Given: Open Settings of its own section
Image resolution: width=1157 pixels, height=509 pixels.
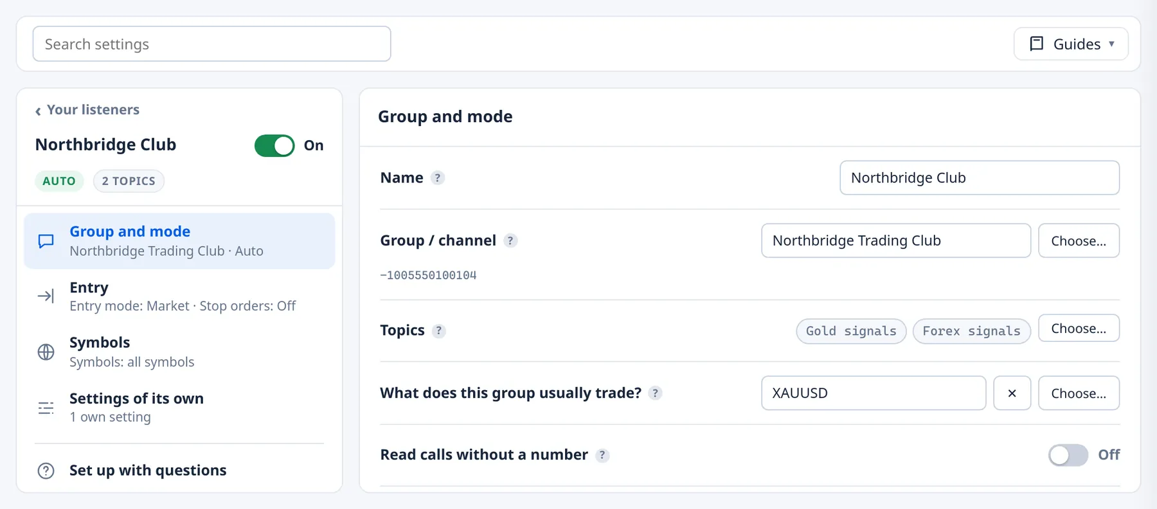Looking at the screenshot, I should pyautogui.click(x=179, y=407).
